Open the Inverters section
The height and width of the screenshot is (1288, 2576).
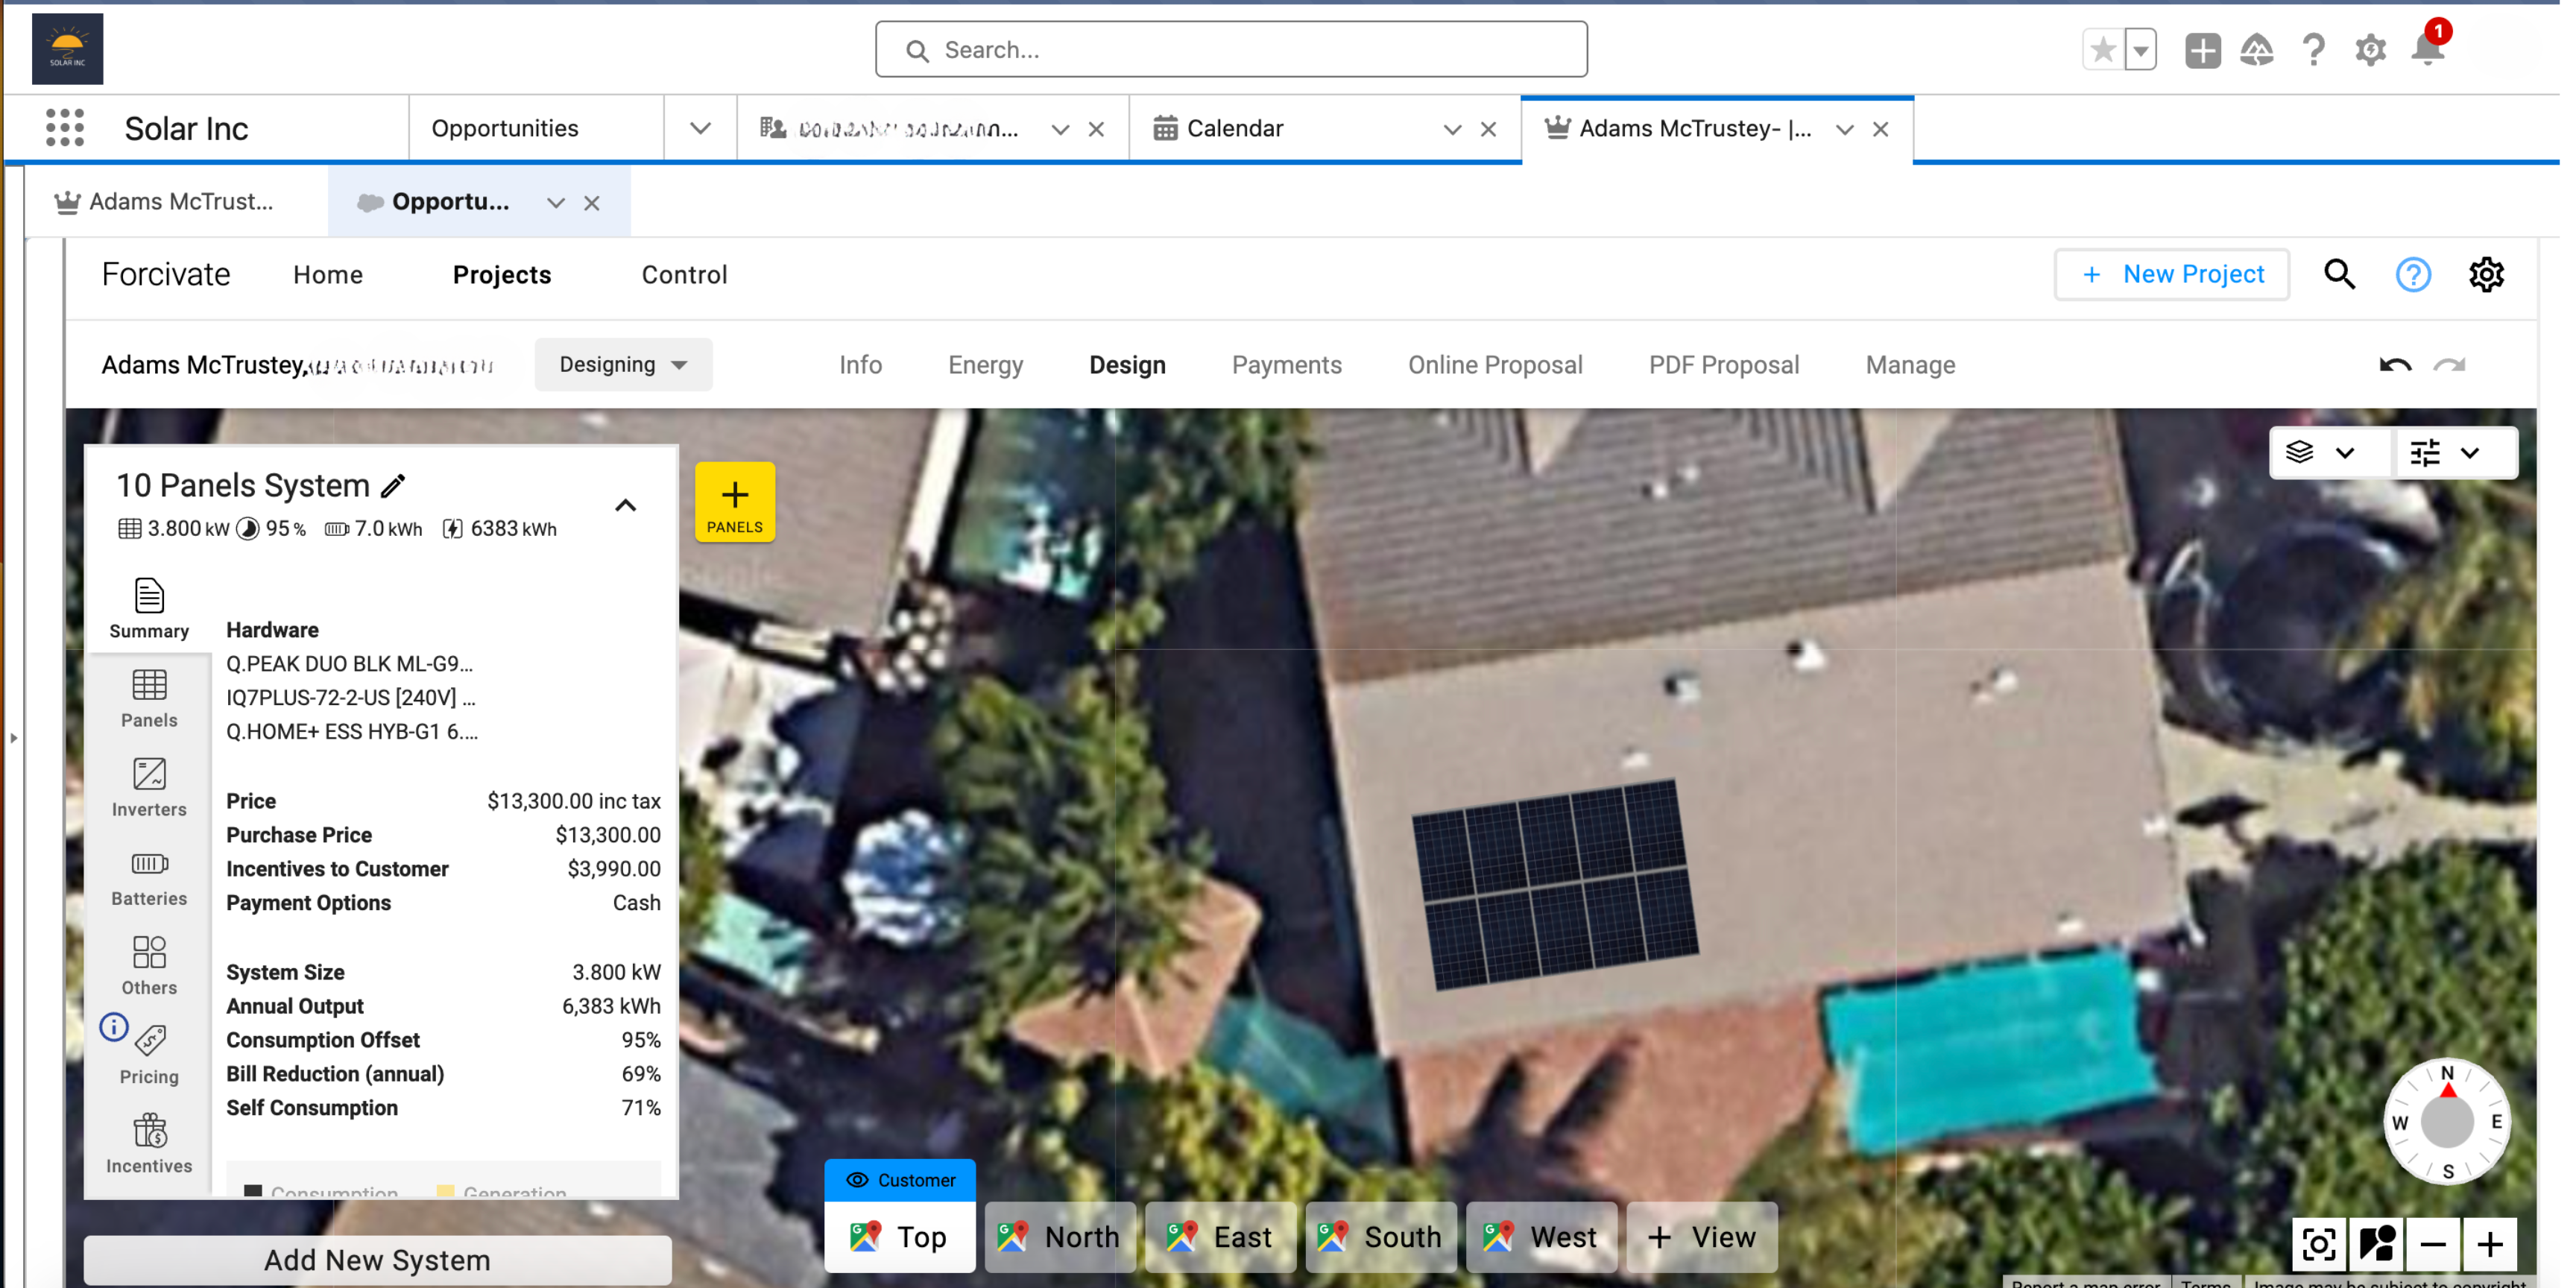[149, 787]
